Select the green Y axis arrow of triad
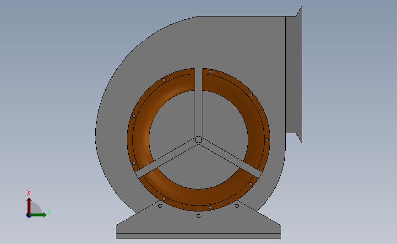Image resolution: width=397 pixels, height=244 pixels. coord(38,215)
